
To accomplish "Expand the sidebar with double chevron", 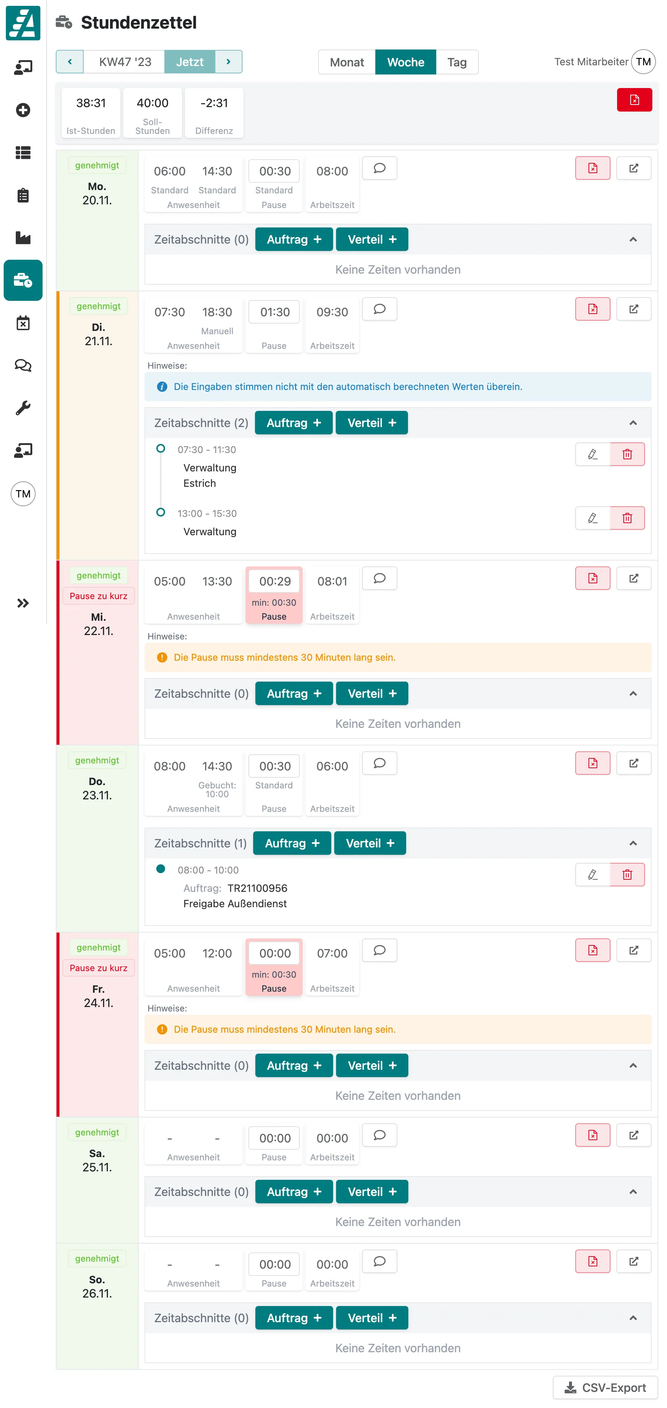I will point(23,603).
